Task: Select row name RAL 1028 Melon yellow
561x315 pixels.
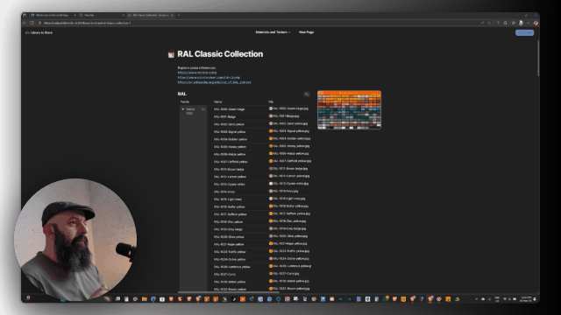Action: point(230,282)
